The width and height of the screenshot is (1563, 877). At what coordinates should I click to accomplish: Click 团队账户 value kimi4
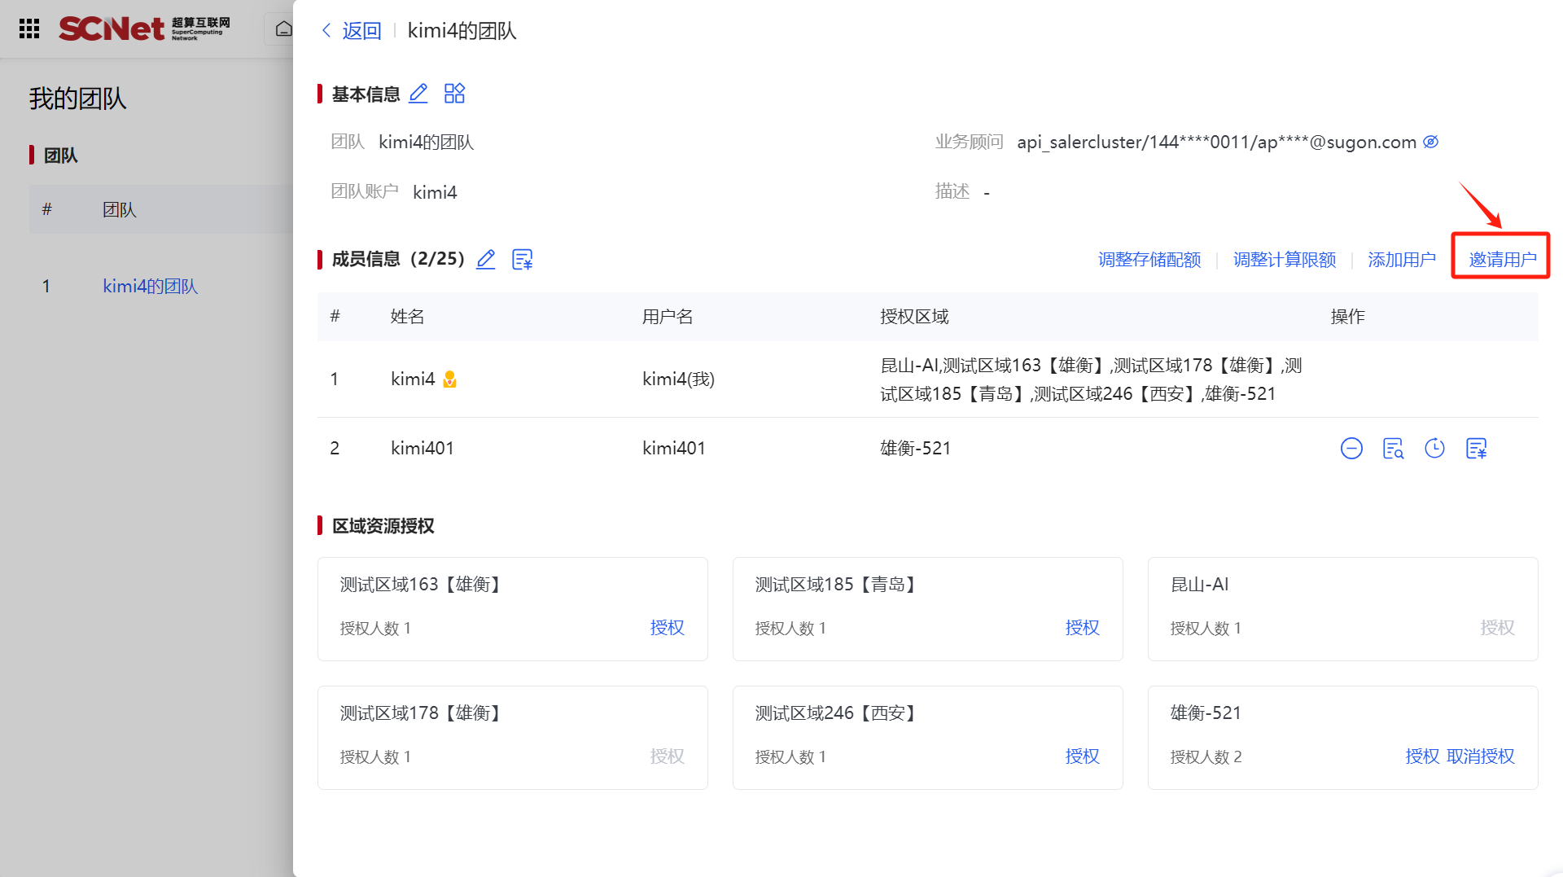tap(435, 192)
